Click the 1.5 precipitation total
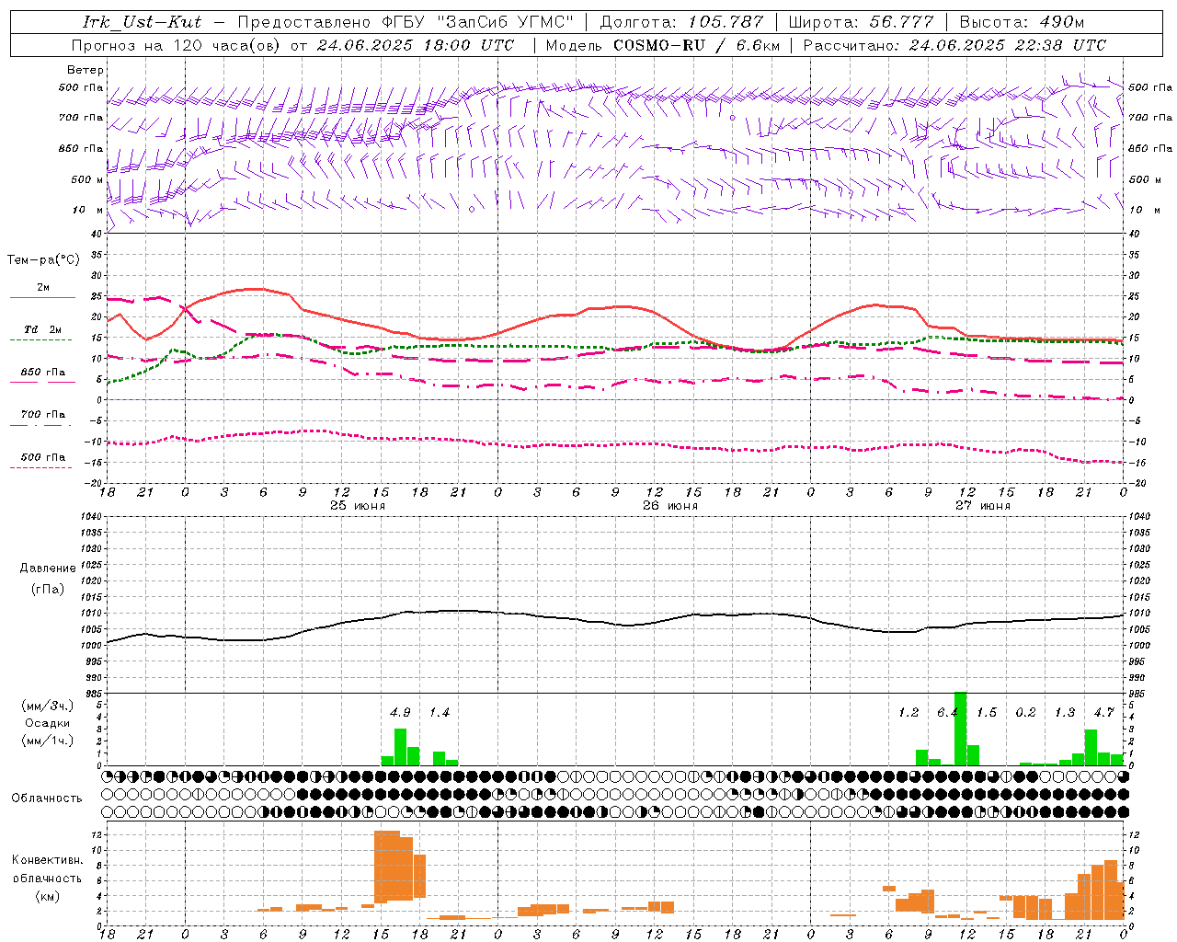This screenshot has height=942, width=1177. (x=987, y=712)
